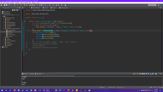Screen dimensions: 163x92
Task: Click the Forward navigation arrow in toolbar
Action: tap(62, 5)
